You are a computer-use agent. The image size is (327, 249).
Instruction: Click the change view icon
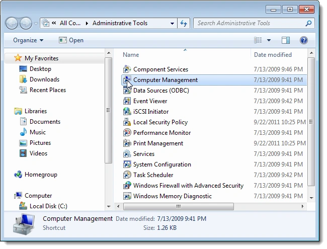tap(258, 40)
